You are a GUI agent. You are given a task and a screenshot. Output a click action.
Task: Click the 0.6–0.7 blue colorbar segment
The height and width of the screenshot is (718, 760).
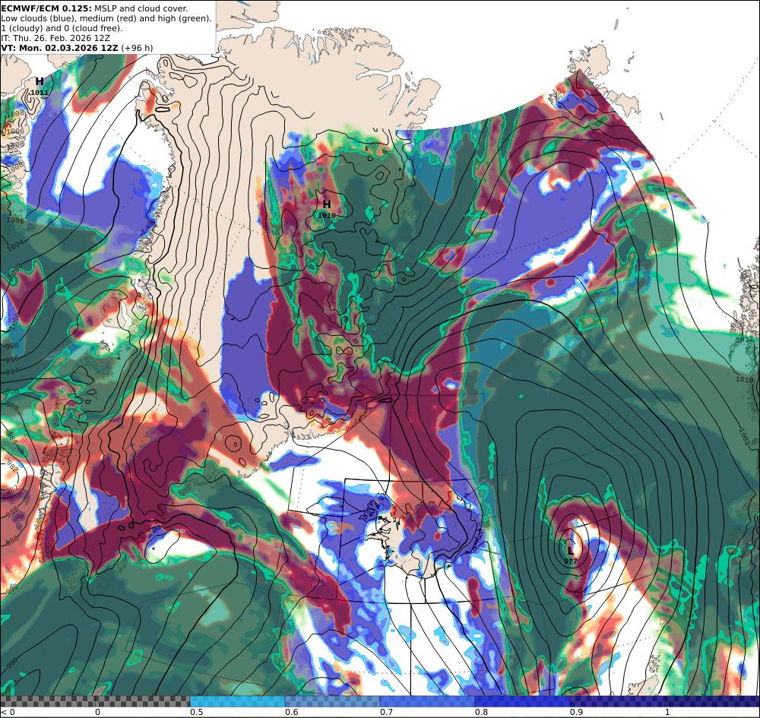332,701
